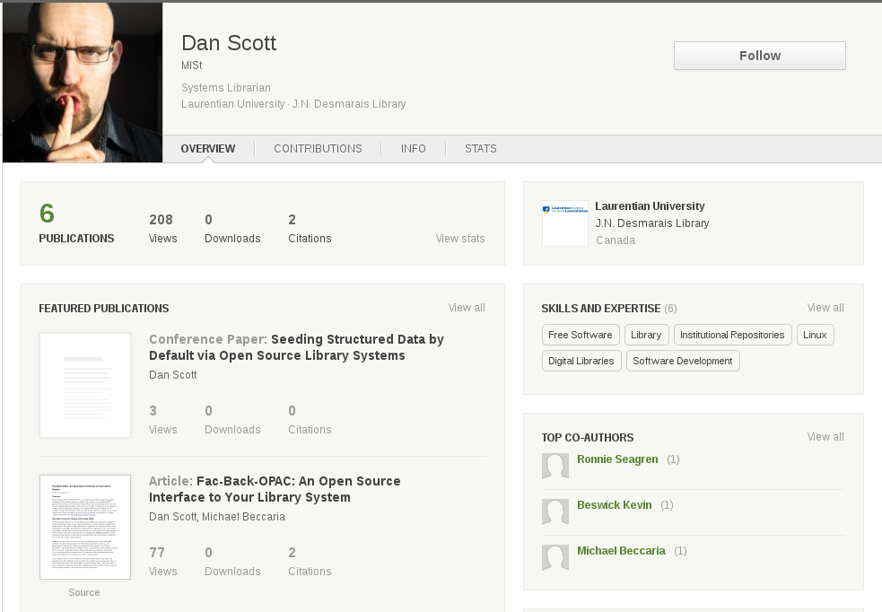View all featured publications
The image size is (882, 612).
(467, 308)
